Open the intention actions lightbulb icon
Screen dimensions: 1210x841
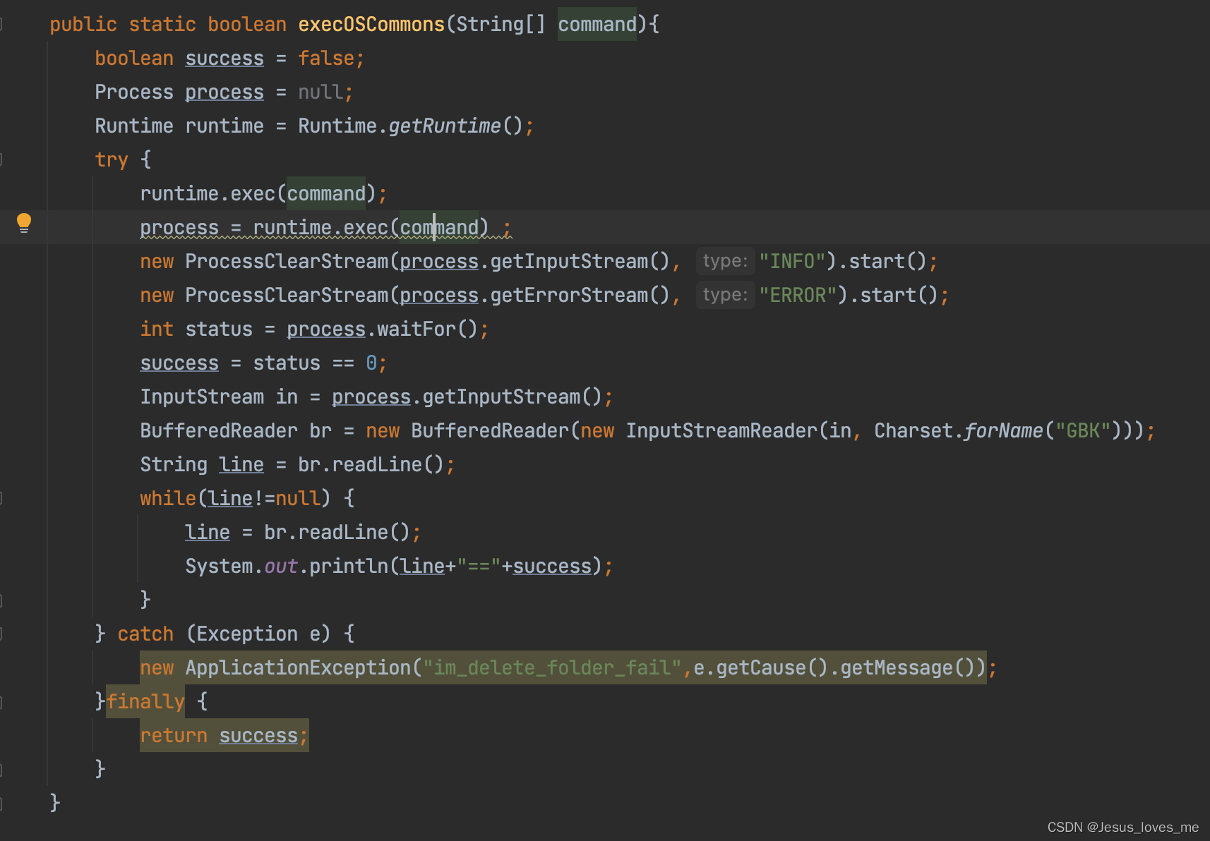(x=24, y=222)
